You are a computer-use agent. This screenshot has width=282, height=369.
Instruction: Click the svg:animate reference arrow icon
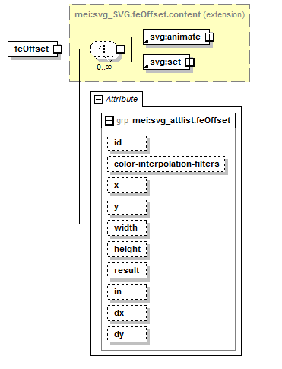[146, 41]
